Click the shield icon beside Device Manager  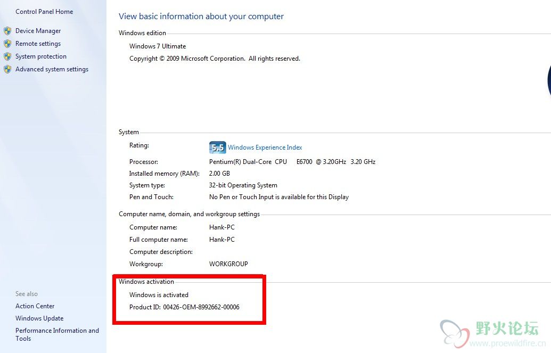pos(7,31)
